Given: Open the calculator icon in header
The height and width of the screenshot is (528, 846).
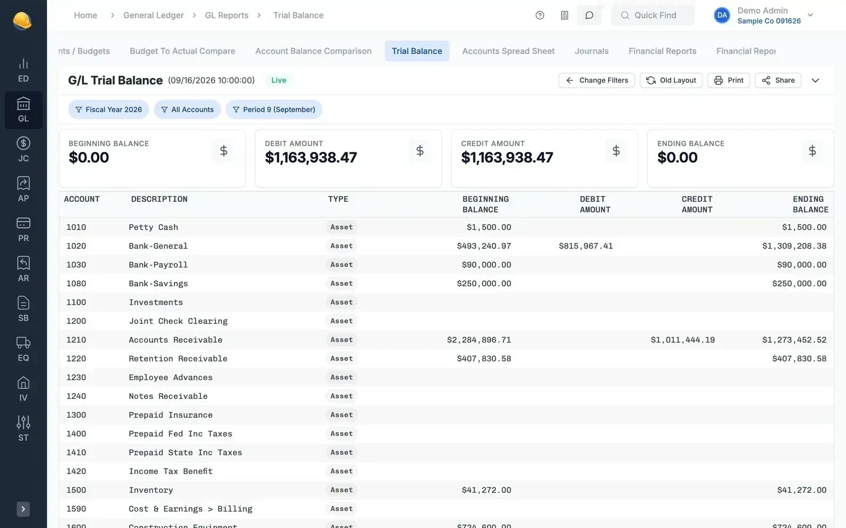Looking at the screenshot, I should pos(565,15).
